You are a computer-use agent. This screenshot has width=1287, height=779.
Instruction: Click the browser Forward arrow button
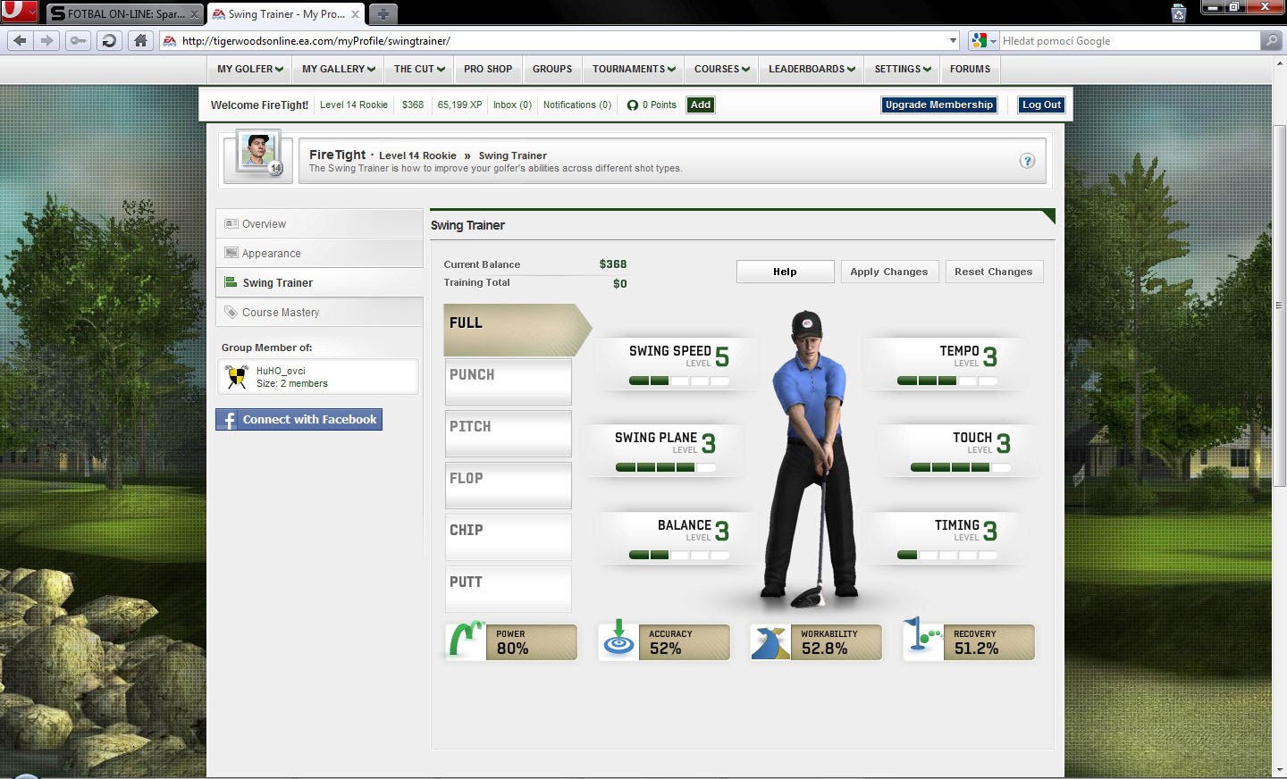pyautogui.click(x=47, y=40)
